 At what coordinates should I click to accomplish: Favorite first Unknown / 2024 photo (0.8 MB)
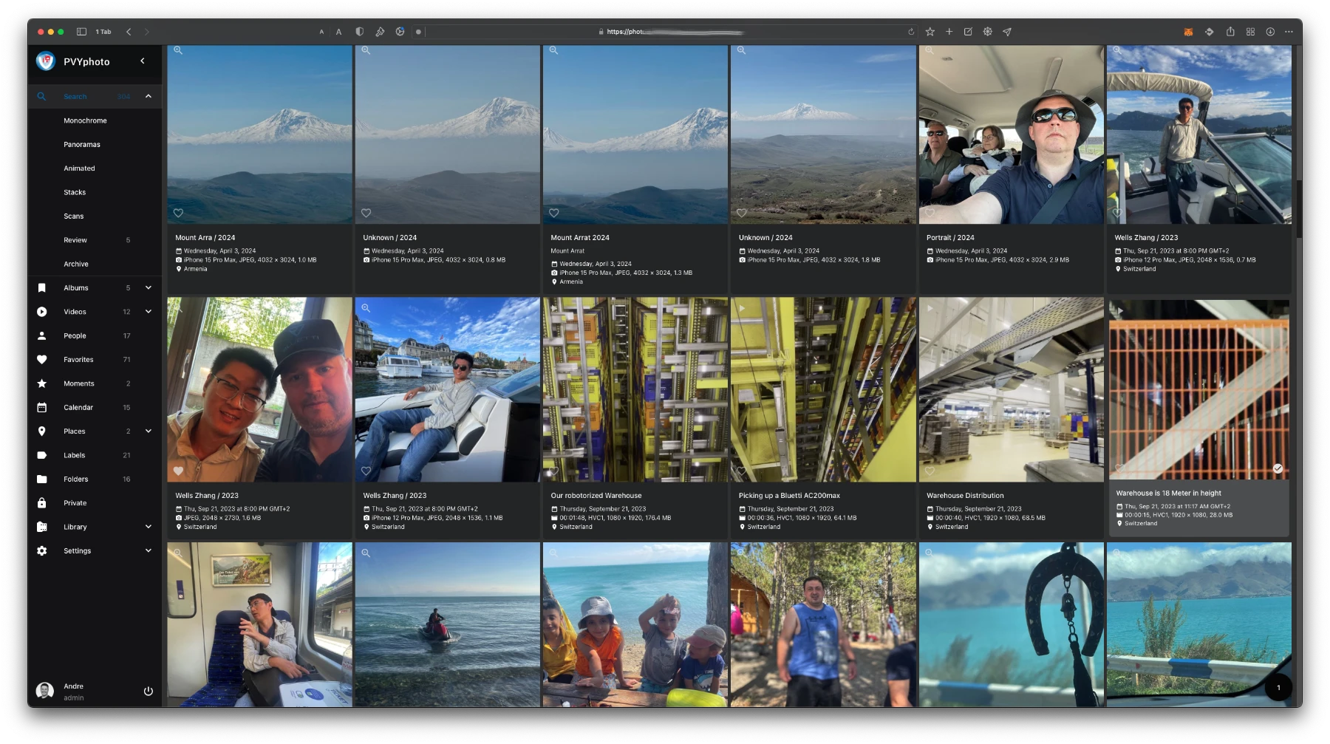coord(366,213)
